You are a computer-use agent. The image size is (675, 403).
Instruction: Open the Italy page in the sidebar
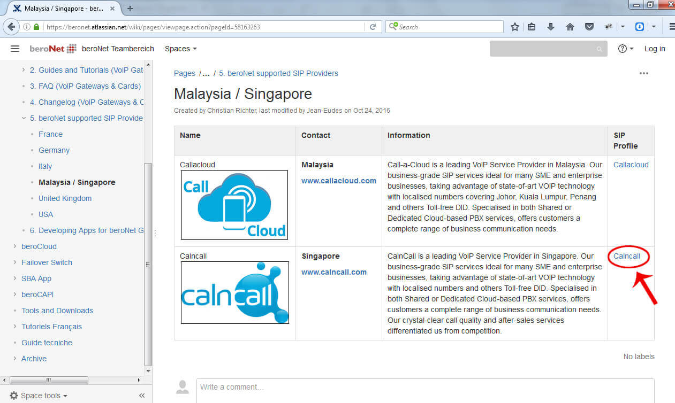(x=45, y=166)
